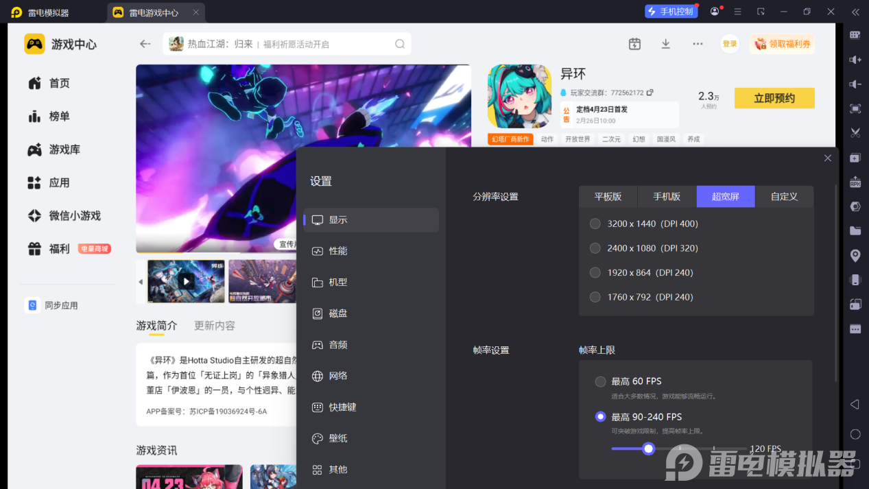Select the volume down icon on right toolbar
869x489 pixels.
click(x=855, y=84)
